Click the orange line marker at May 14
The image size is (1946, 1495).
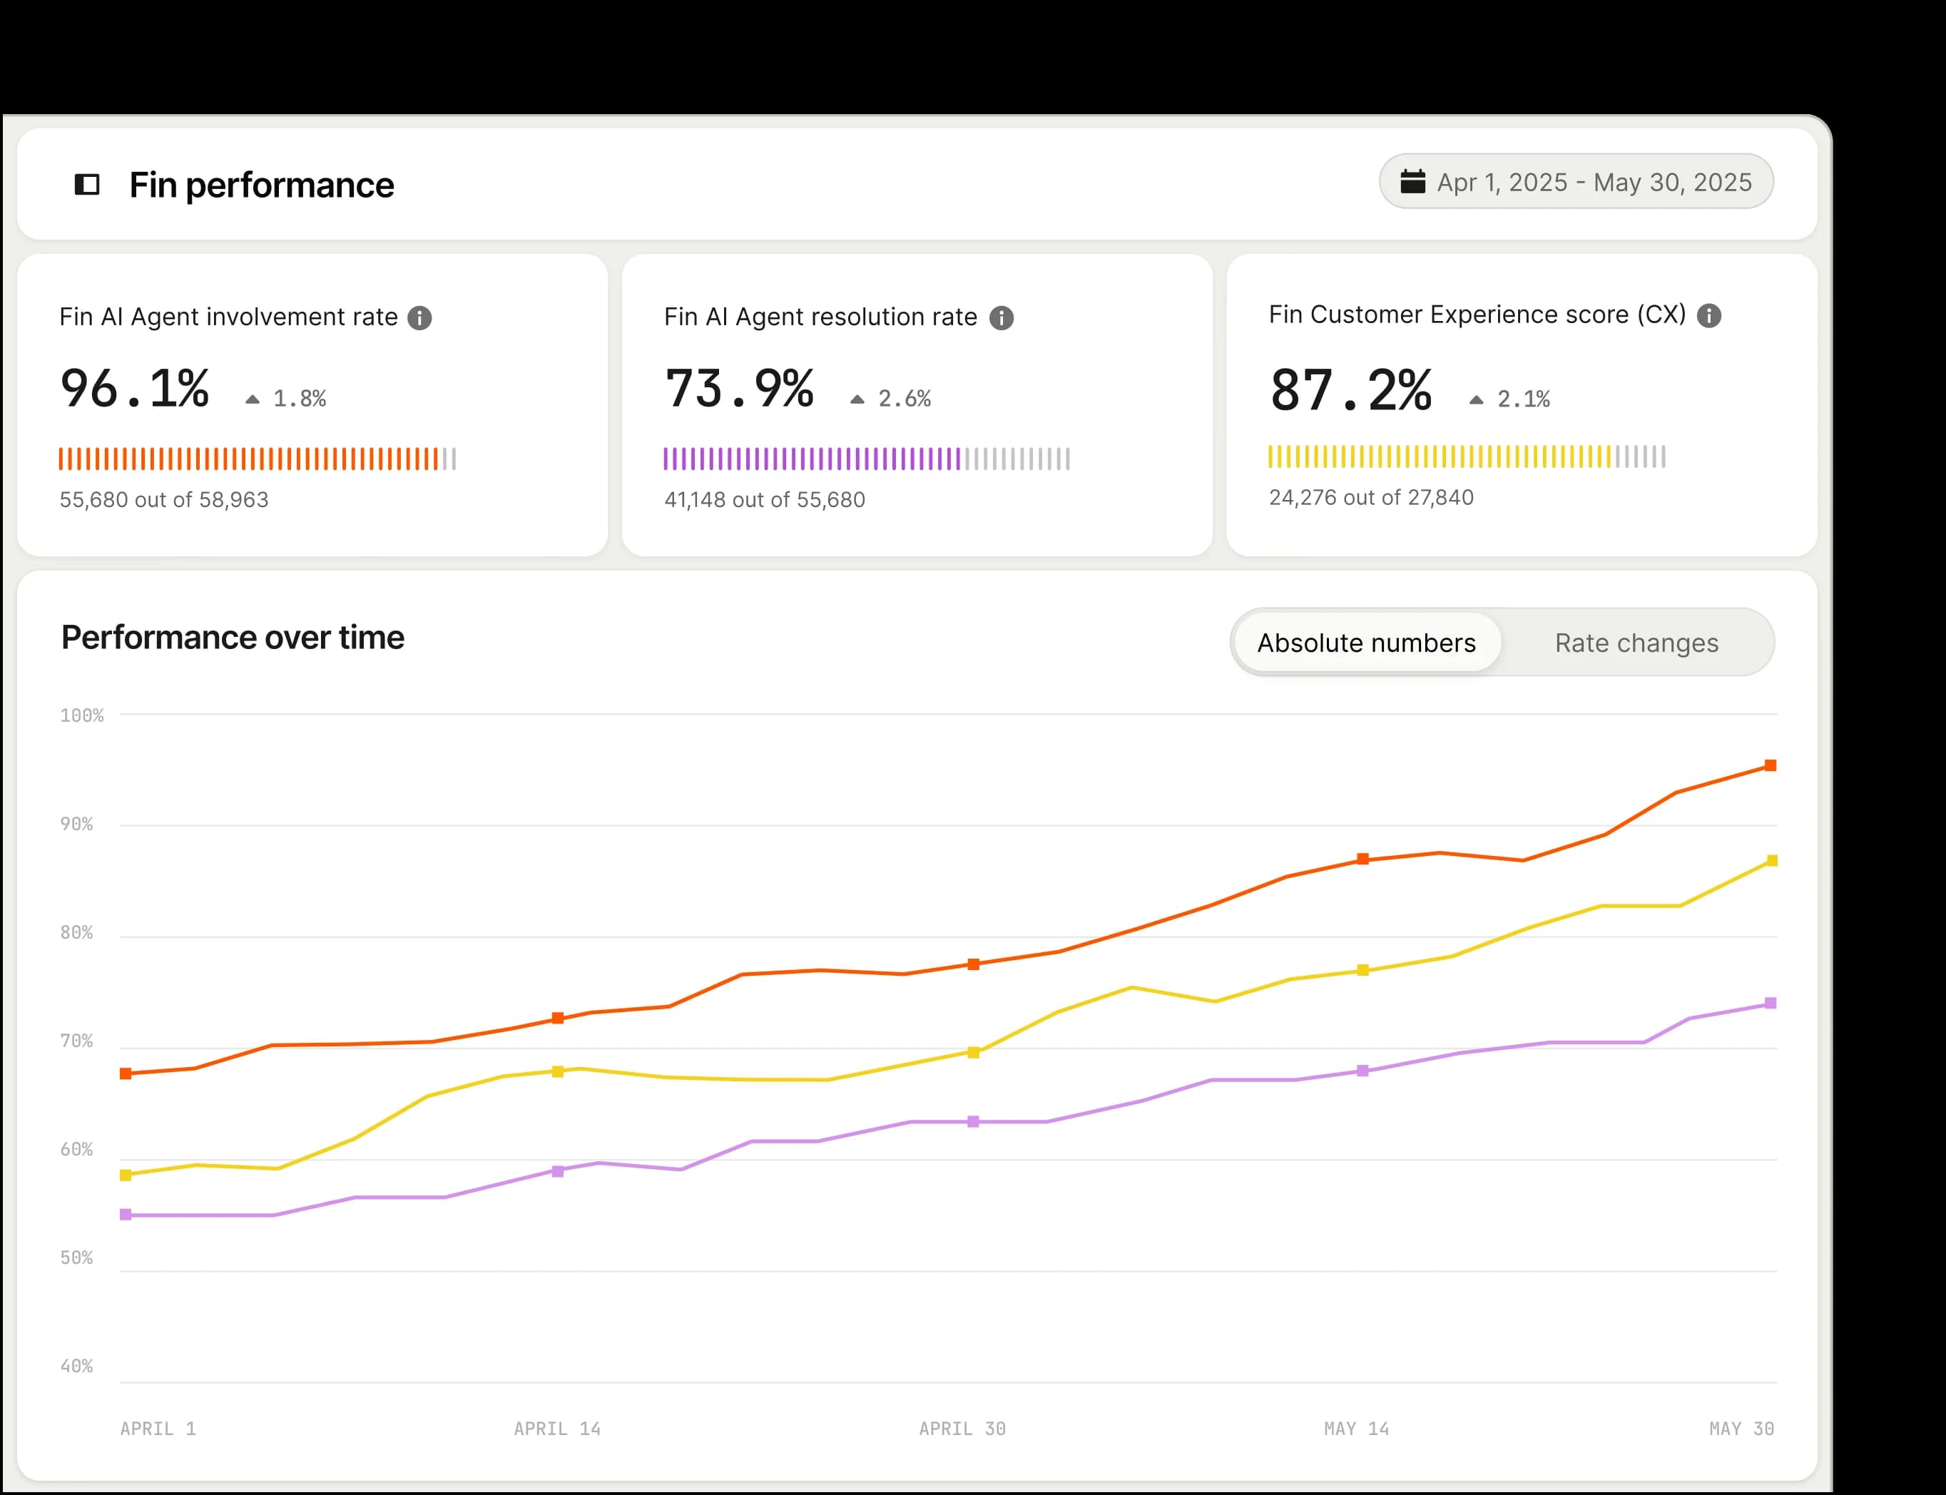coord(1363,859)
